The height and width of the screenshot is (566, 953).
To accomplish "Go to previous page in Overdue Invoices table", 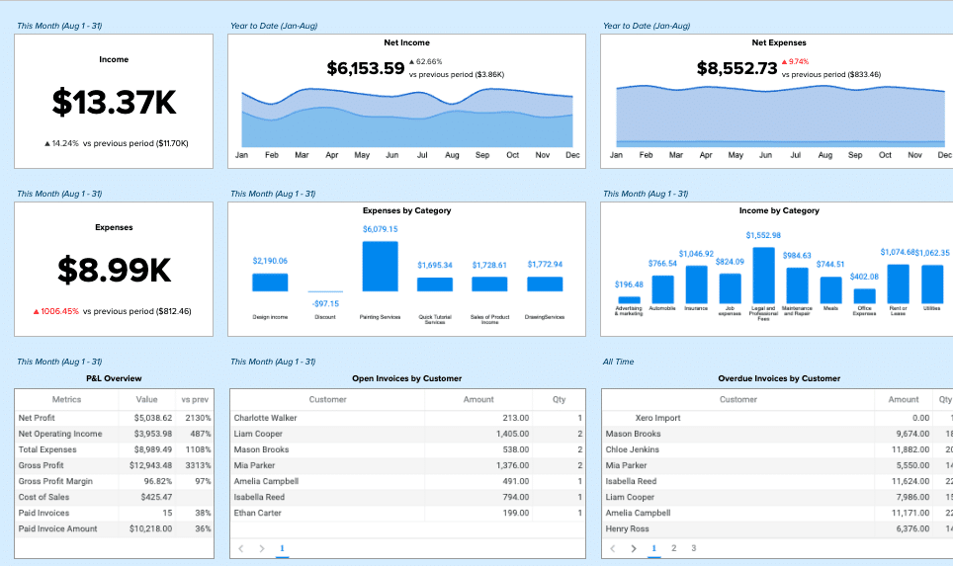I will [x=613, y=548].
